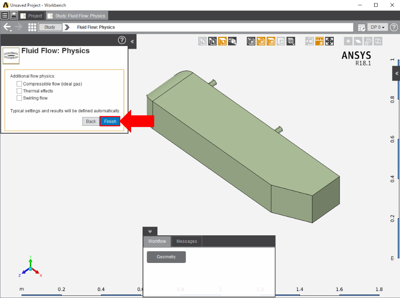Click the Fluid Flow physics panel icon
The width and height of the screenshot is (400, 298).
click(11, 56)
